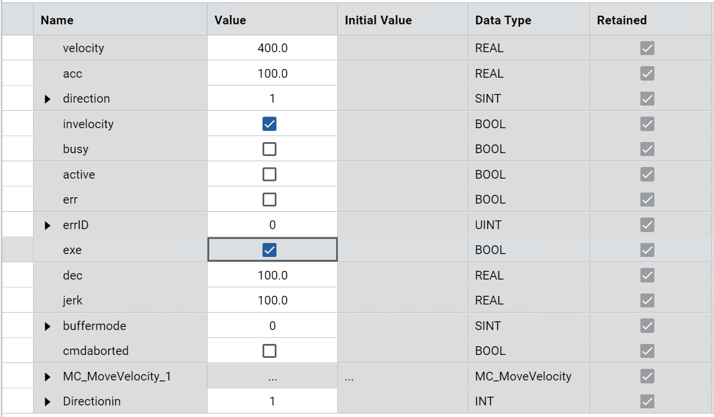This screenshot has width=714, height=417.
Task: Select the cmdaborted variable name
Action: point(96,351)
